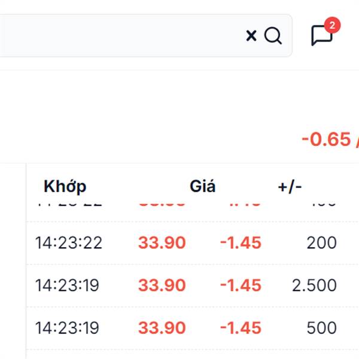The image size is (359, 359).
Task: Clear the search box with the X icon
Action: (251, 36)
